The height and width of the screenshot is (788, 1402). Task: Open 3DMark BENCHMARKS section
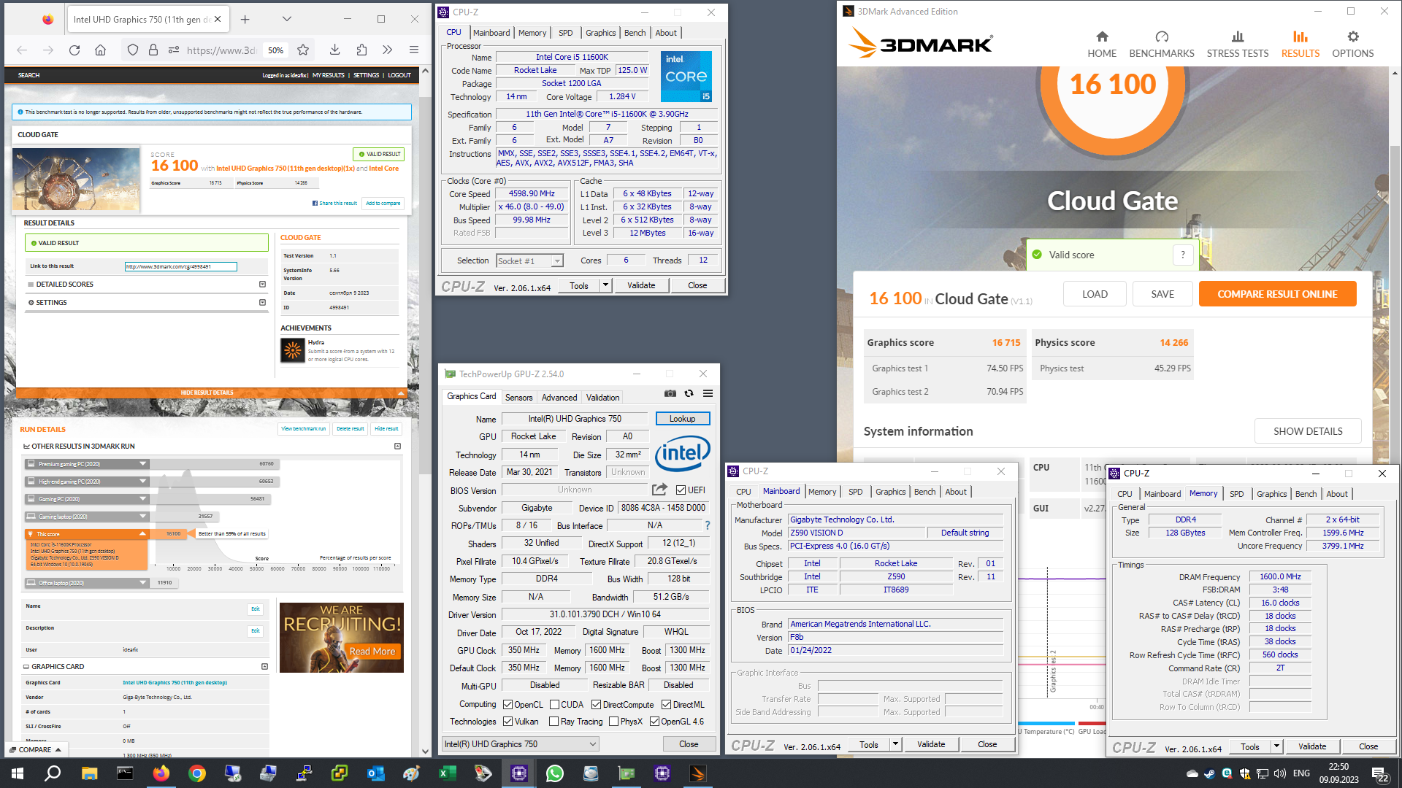pyautogui.click(x=1162, y=45)
